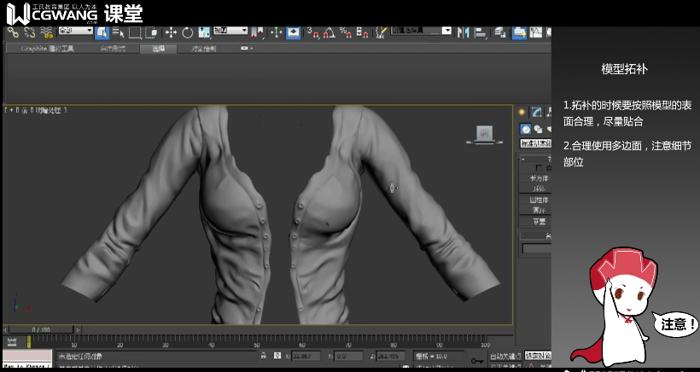The width and height of the screenshot is (700, 372).
Task: Select the Geometry sphere category icon
Action: tap(526, 129)
